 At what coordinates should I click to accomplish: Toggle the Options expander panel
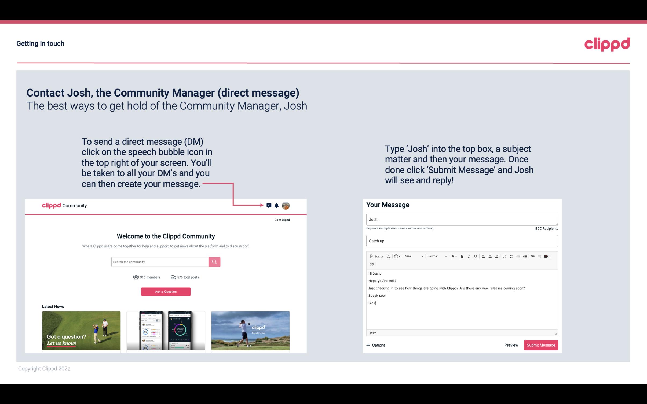click(x=375, y=345)
